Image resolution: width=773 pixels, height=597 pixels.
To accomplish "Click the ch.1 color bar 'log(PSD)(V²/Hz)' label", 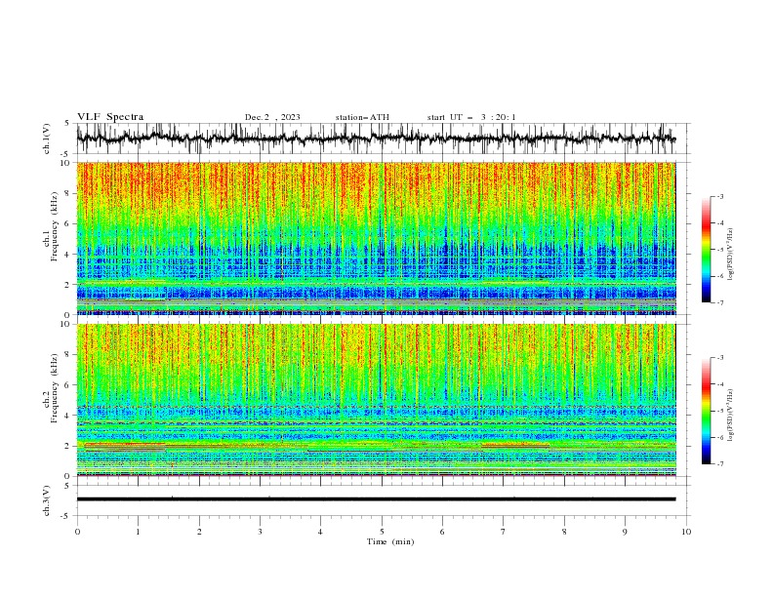I will (730, 255).
